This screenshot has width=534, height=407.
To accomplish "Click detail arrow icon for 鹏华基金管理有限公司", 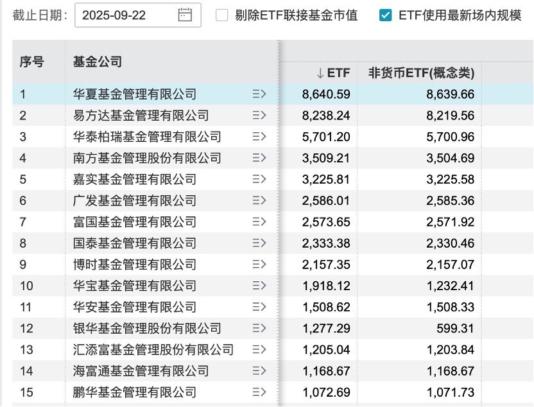I will click(x=259, y=392).
